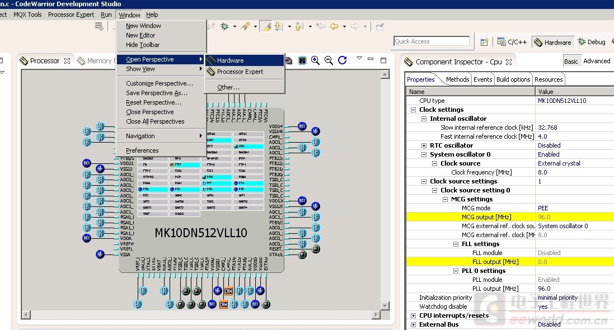
Task: Open the Events tab
Action: (x=482, y=79)
